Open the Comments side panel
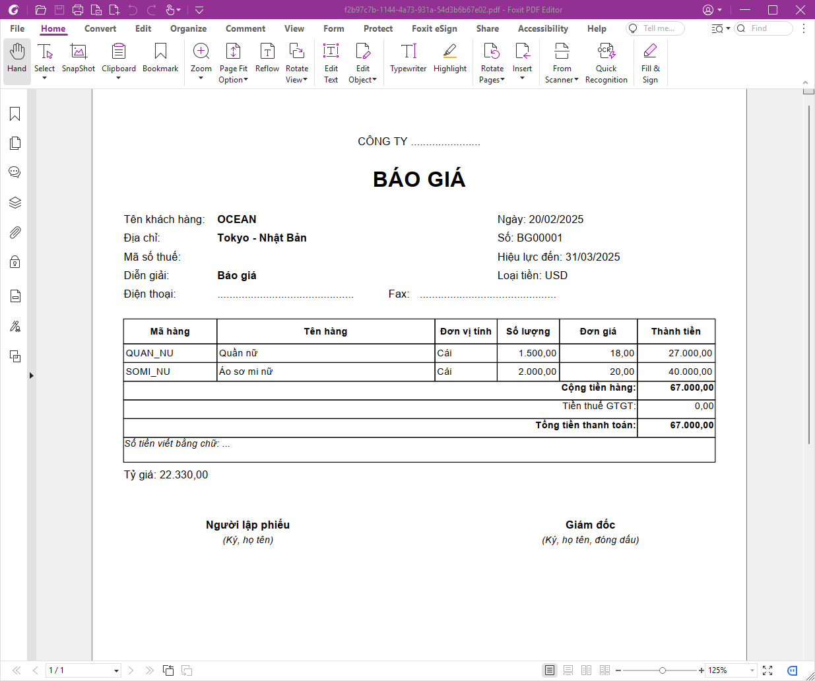This screenshot has width=815, height=681. pos(15,172)
